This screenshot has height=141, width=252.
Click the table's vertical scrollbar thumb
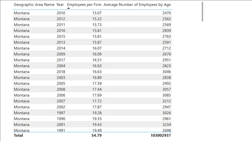(202, 11)
